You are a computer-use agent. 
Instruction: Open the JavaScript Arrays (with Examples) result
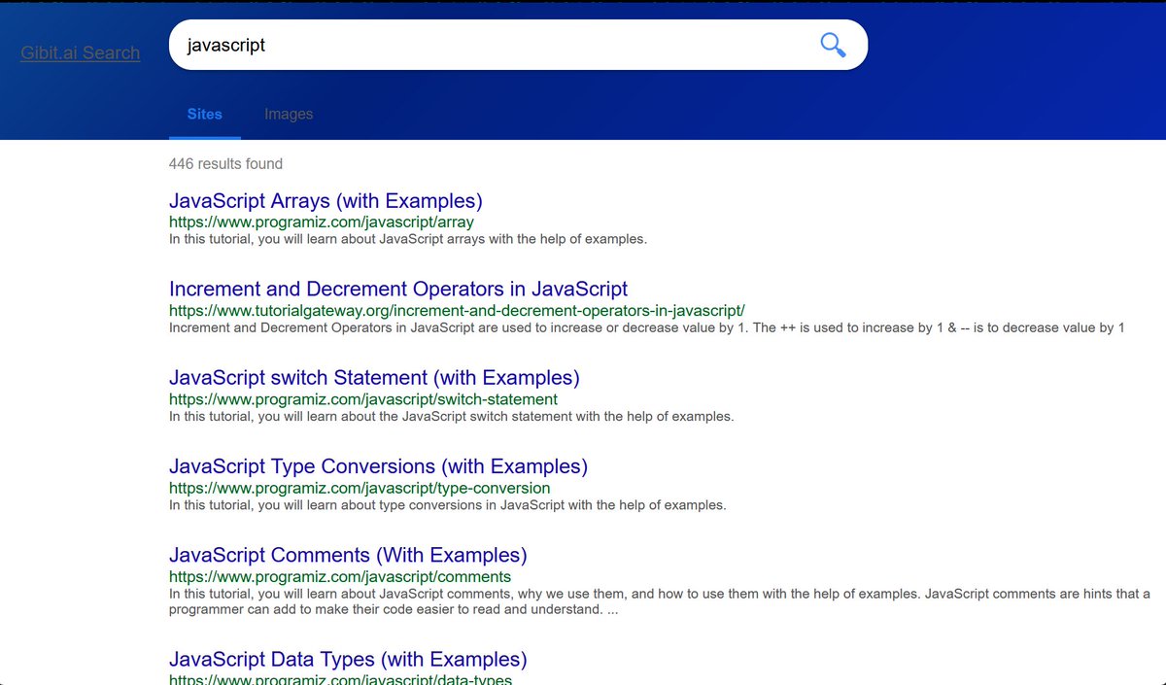pyautogui.click(x=326, y=200)
